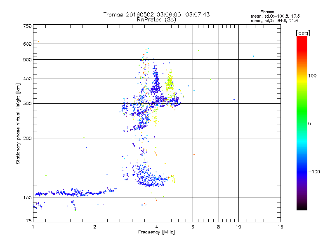Viewport: 330px width, 247px height.
Task: Click the 'Frequency [MHz]' axis label
Action: 156,232
